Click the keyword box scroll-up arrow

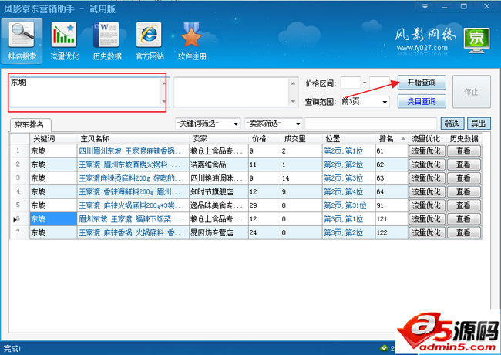coord(163,83)
